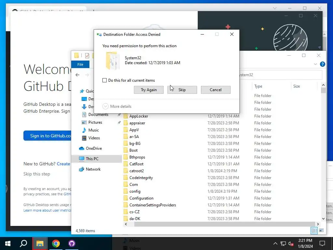Screen dimensions: 333x250
Task: Open taskbar search magnifier
Action: point(23,243)
